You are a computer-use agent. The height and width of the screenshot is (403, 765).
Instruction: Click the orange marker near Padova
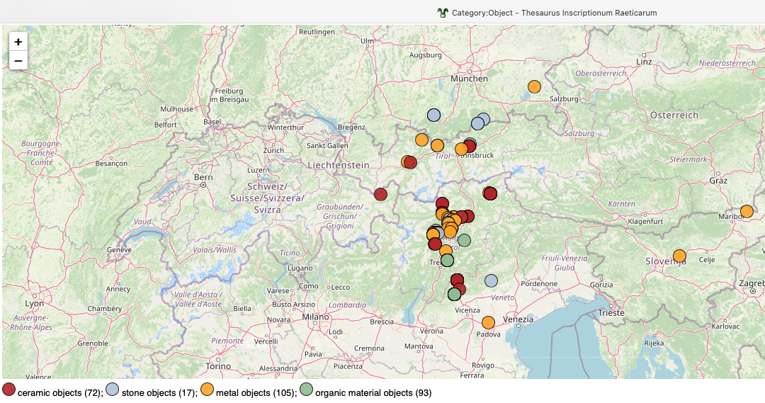(488, 322)
